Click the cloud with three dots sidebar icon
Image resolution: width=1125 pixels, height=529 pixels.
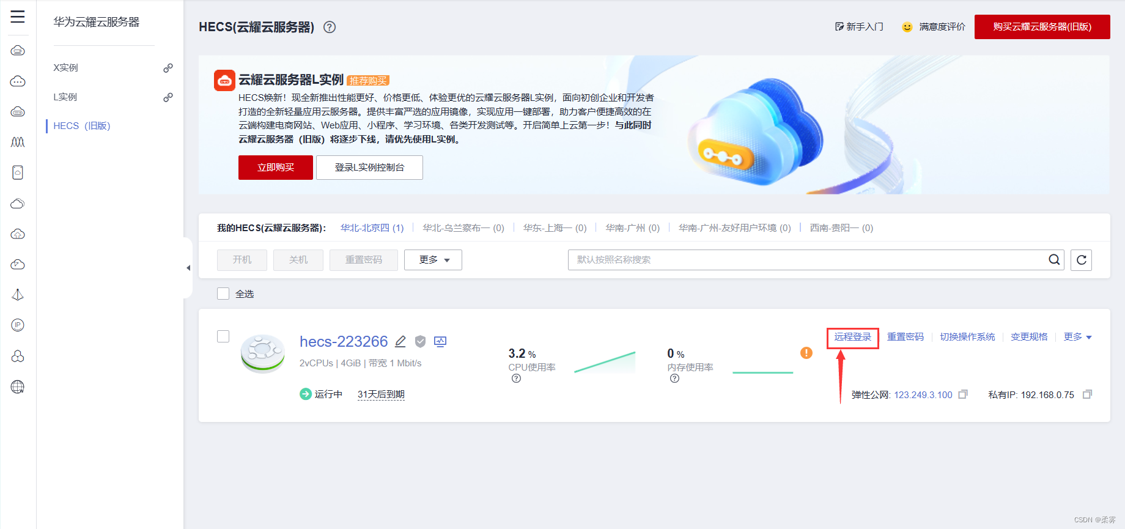point(18,81)
